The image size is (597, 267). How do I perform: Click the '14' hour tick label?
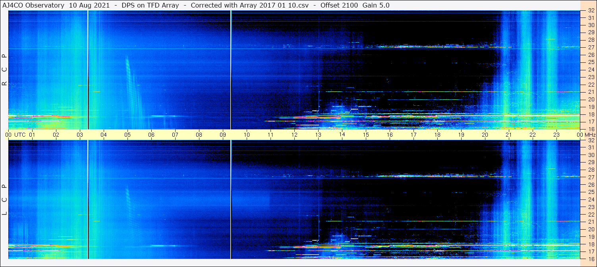[342, 135]
